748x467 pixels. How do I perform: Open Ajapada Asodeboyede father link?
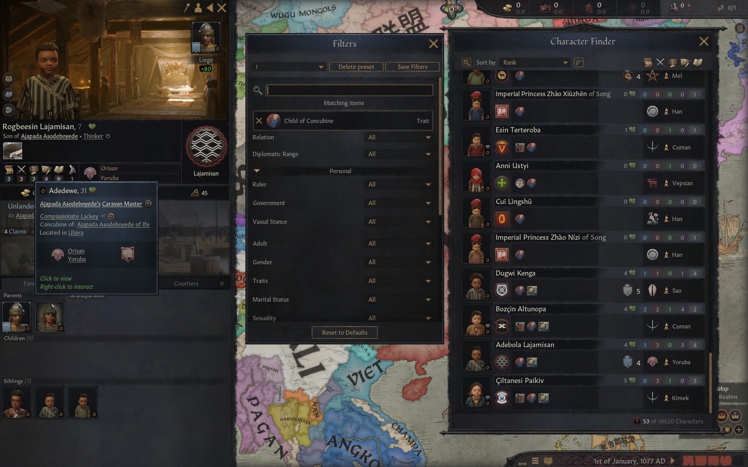(49, 136)
